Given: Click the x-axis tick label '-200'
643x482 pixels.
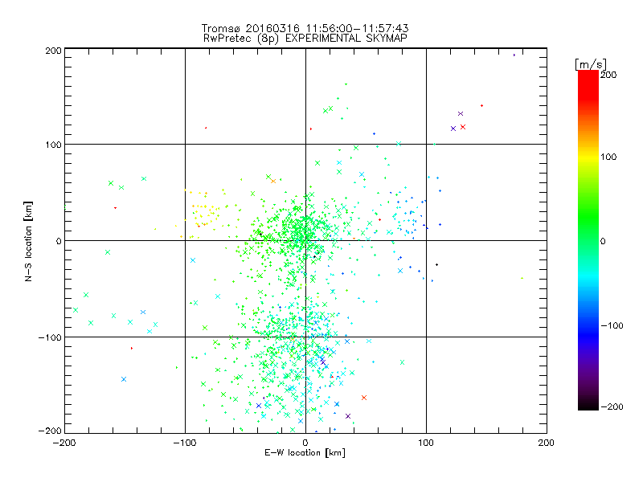Looking at the screenshot, I should [x=64, y=443].
